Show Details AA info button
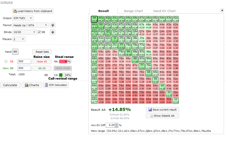This screenshot has width=226, height=151. 162,116
